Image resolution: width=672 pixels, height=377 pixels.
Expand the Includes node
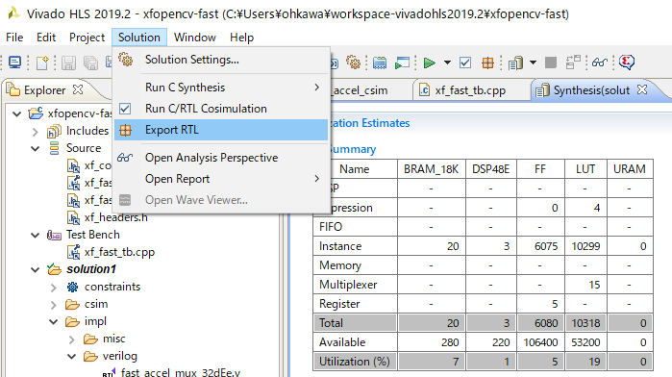click(x=36, y=131)
